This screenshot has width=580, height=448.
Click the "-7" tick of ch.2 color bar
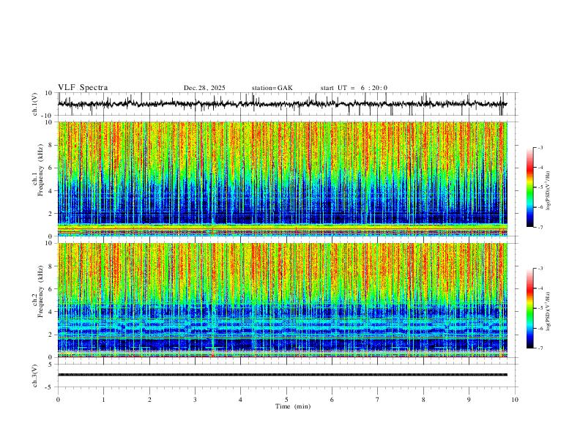[540, 348]
